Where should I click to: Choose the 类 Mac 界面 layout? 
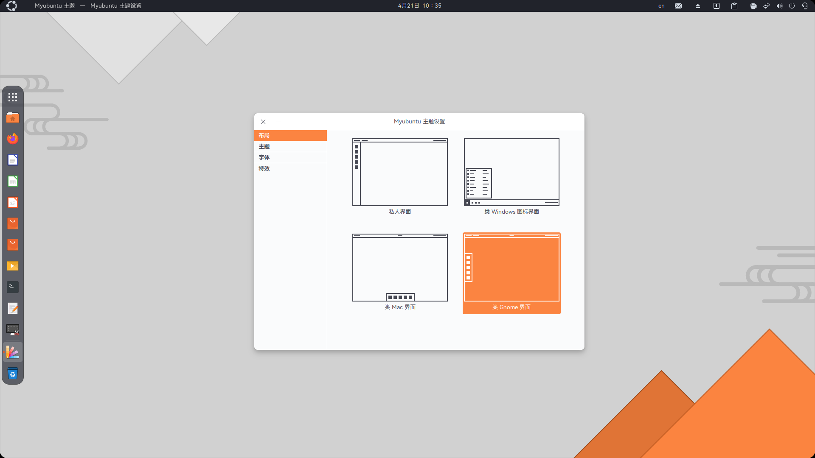400,272
